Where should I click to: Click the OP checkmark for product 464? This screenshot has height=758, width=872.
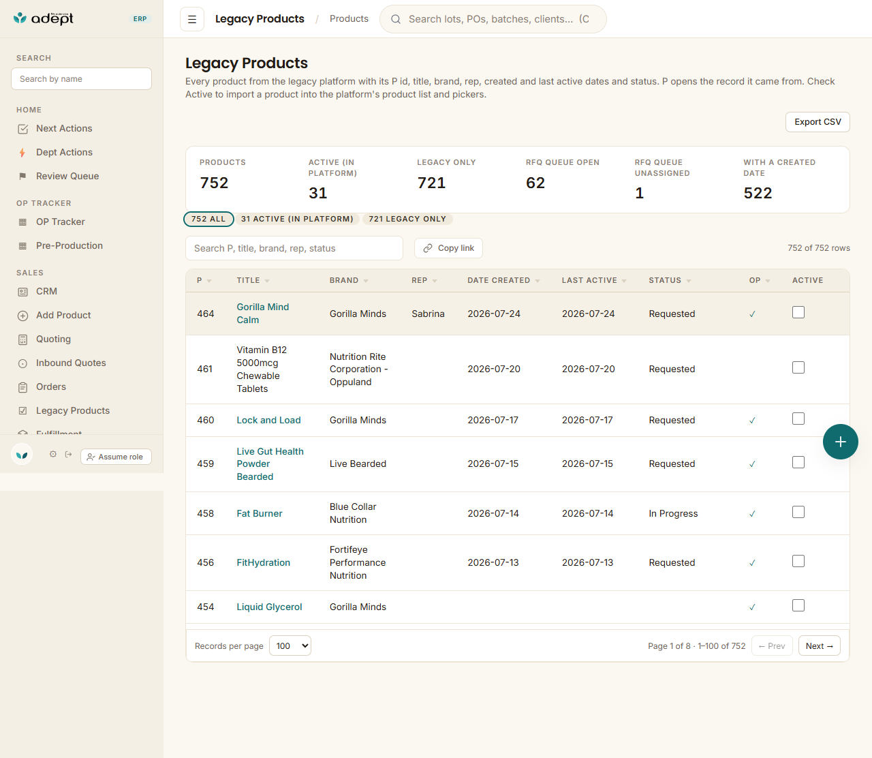click(752, 314)
